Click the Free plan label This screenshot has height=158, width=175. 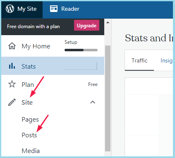pyautogui.click(x=93, y=84)
